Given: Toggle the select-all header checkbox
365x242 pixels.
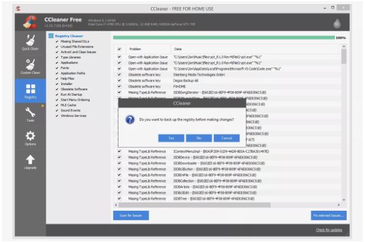Looking at the screenshot, I should pos(119,49).
